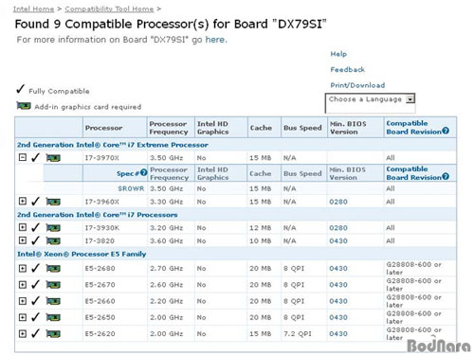Go to Compatibility Tool Home breadcrumb

point(109,9)
